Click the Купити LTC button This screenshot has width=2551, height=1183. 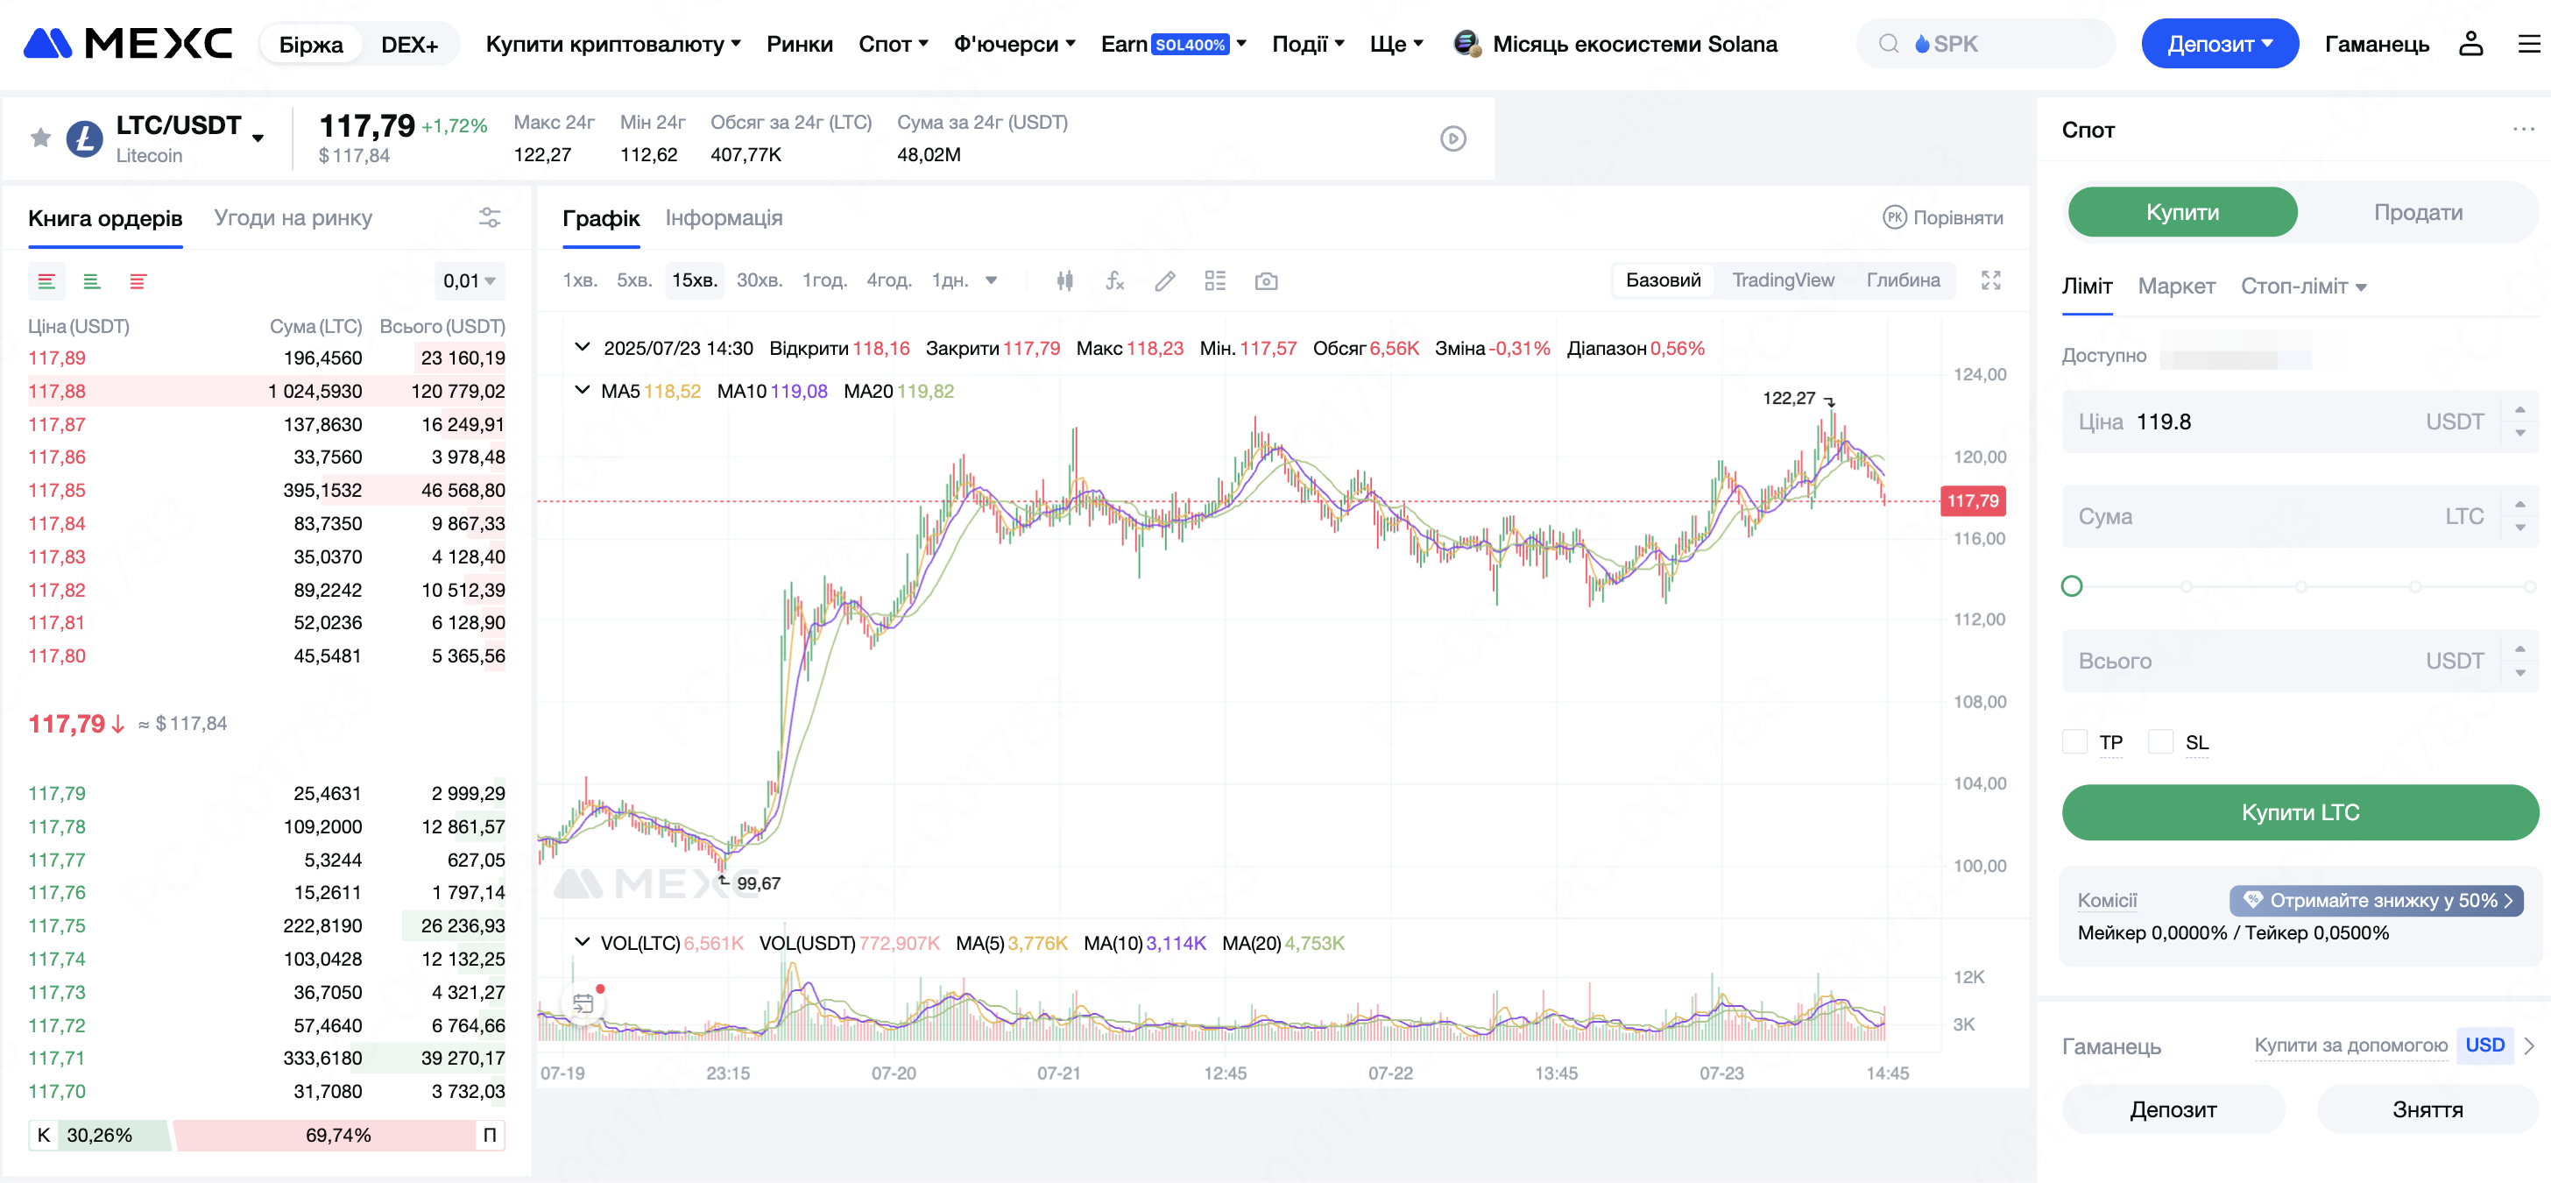click(x=2300, y=812)
